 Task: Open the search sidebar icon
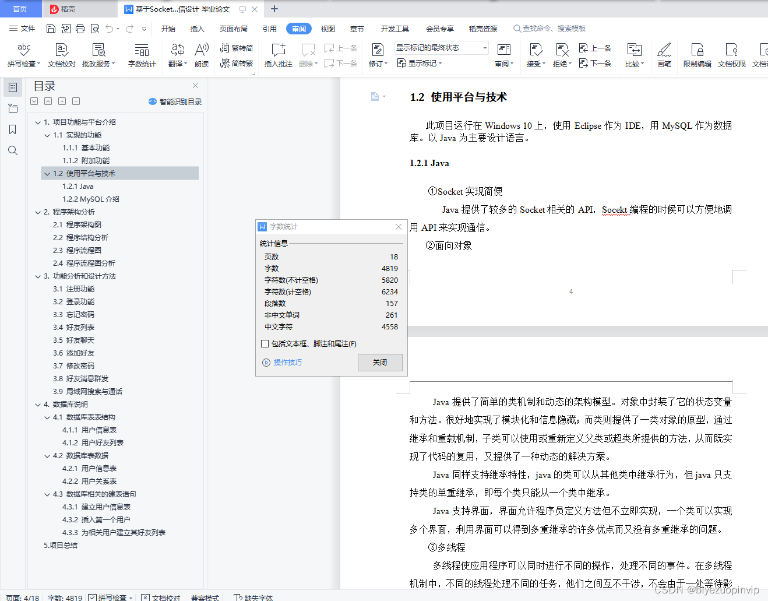[12, 150]
